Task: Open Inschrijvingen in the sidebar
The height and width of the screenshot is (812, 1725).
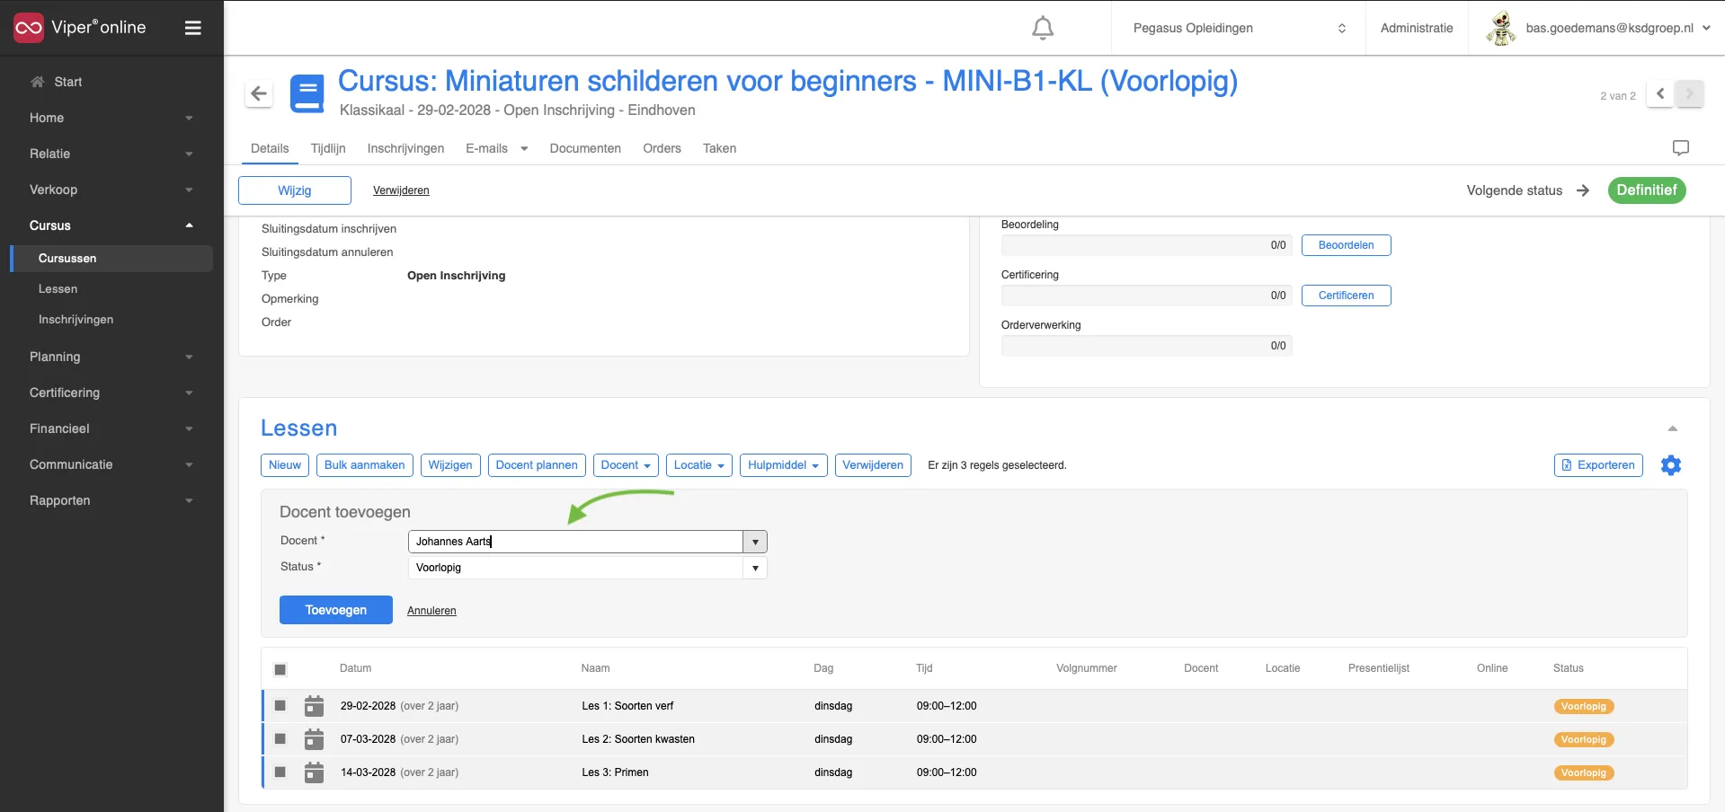Action: (x=76, y=320)
